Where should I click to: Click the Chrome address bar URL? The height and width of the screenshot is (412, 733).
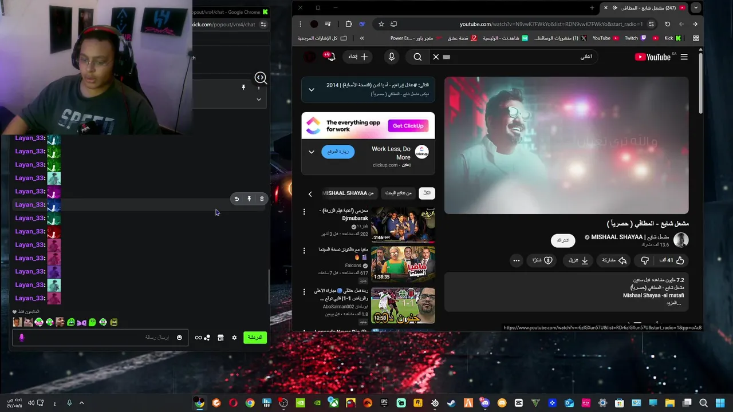point(551,24)
